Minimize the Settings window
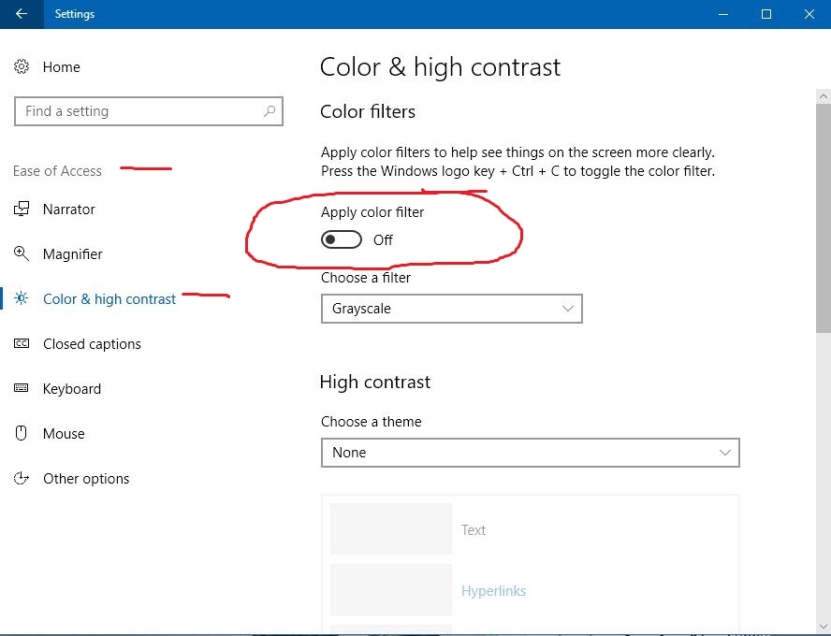 click(722, 14)
